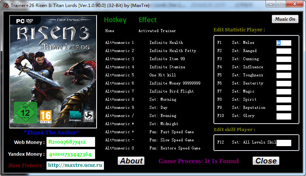Click the 'Home' hotkey text
The width and height of the screenshot is (306, 176).
109,31
